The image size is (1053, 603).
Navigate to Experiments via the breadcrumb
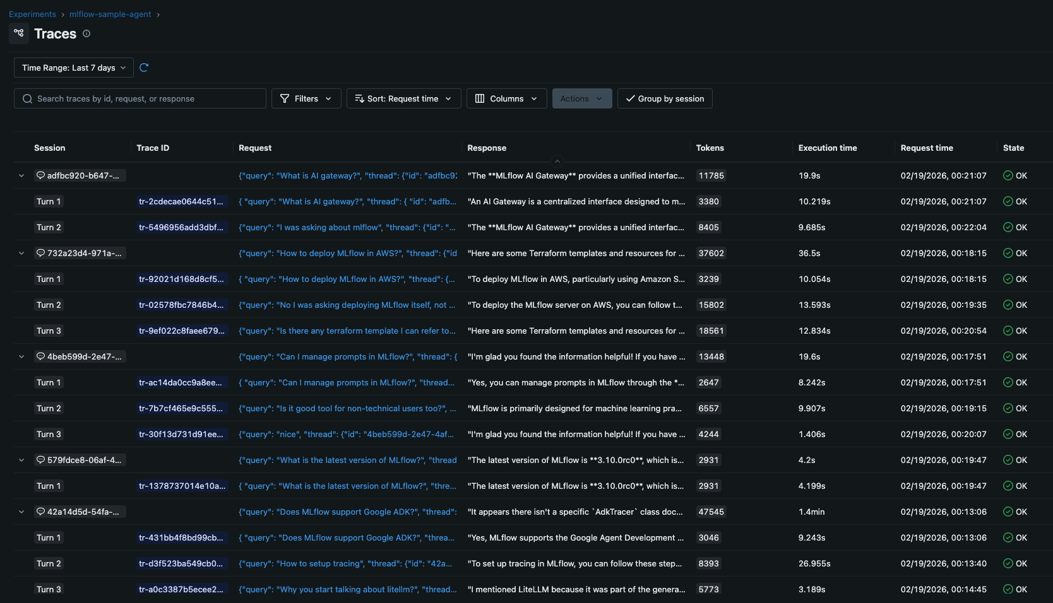32,14
